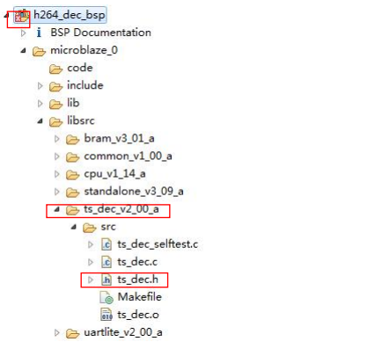Viewport: 375px width, 349px height.
Task: Select the h264_dec_bsp project label
Action: pyautogui.click(x=70, y=15)
